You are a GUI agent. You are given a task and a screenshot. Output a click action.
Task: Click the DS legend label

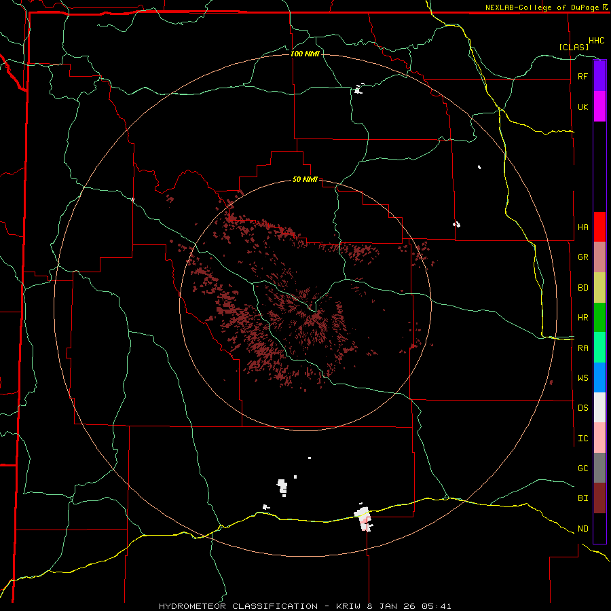coord(582,408)
